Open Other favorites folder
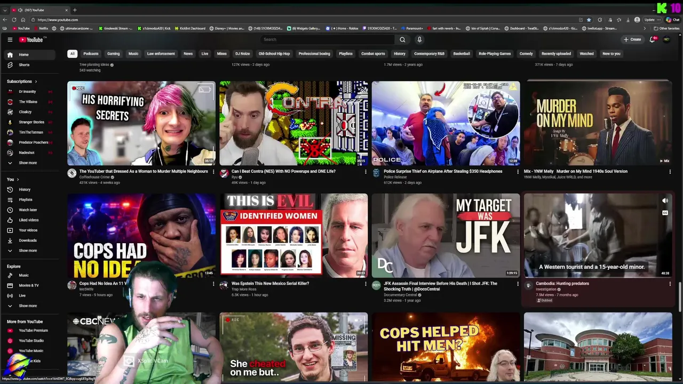The height and width of the screenshot is (384, 683). pos(667,28)
